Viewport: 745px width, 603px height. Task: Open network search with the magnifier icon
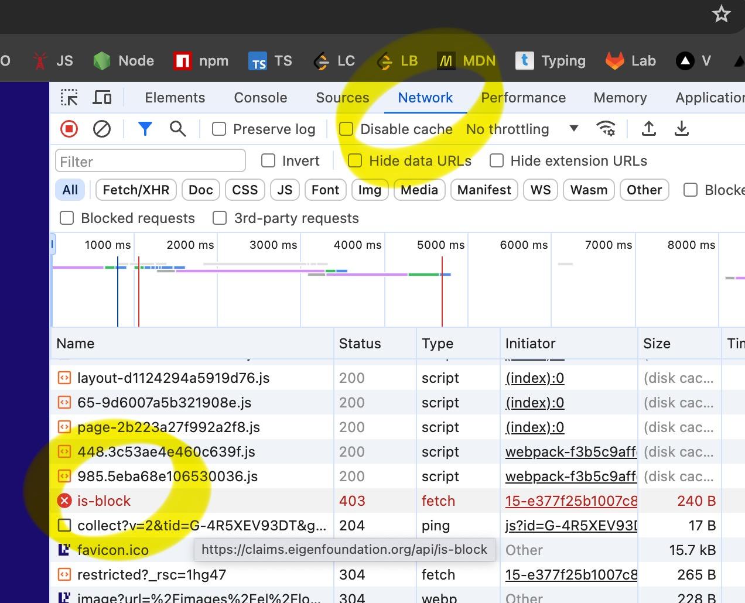pos(177,129)
